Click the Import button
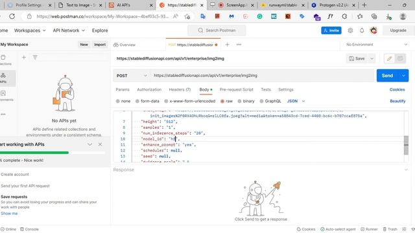 [100, 45]
